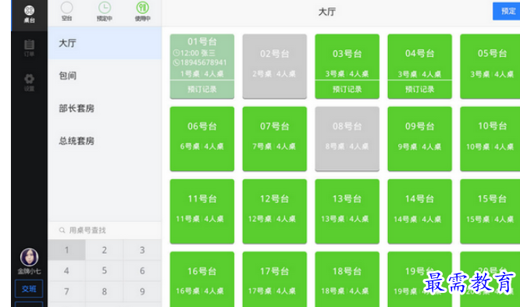Open table card 15号台
The width and height of the screenshot is (520, 307).
click(x=490, y=212)
